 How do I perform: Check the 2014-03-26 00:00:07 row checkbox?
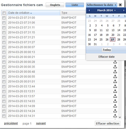(x=4, y=47)
